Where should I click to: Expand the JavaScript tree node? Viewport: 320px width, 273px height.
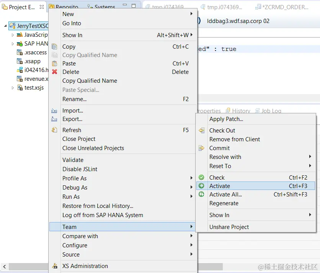pos(13,35)
